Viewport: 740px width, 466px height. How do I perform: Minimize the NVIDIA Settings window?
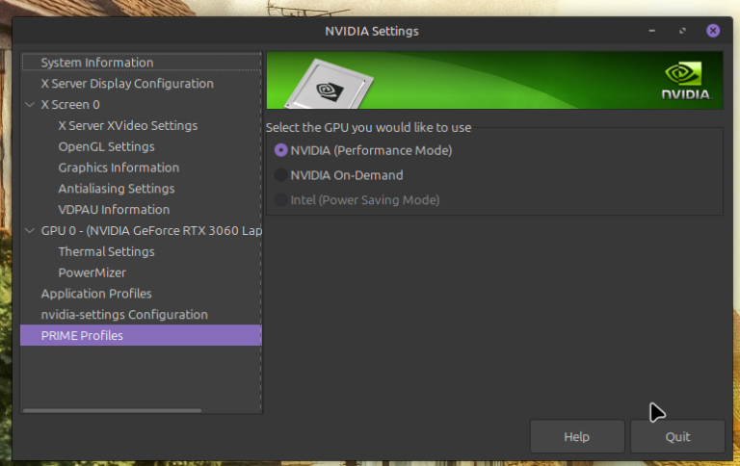pos(651,31)
